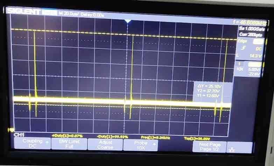Screen dimensions: 274x166
Task: Open the Coupling DC softkey menu
Action: click(32, 143)
